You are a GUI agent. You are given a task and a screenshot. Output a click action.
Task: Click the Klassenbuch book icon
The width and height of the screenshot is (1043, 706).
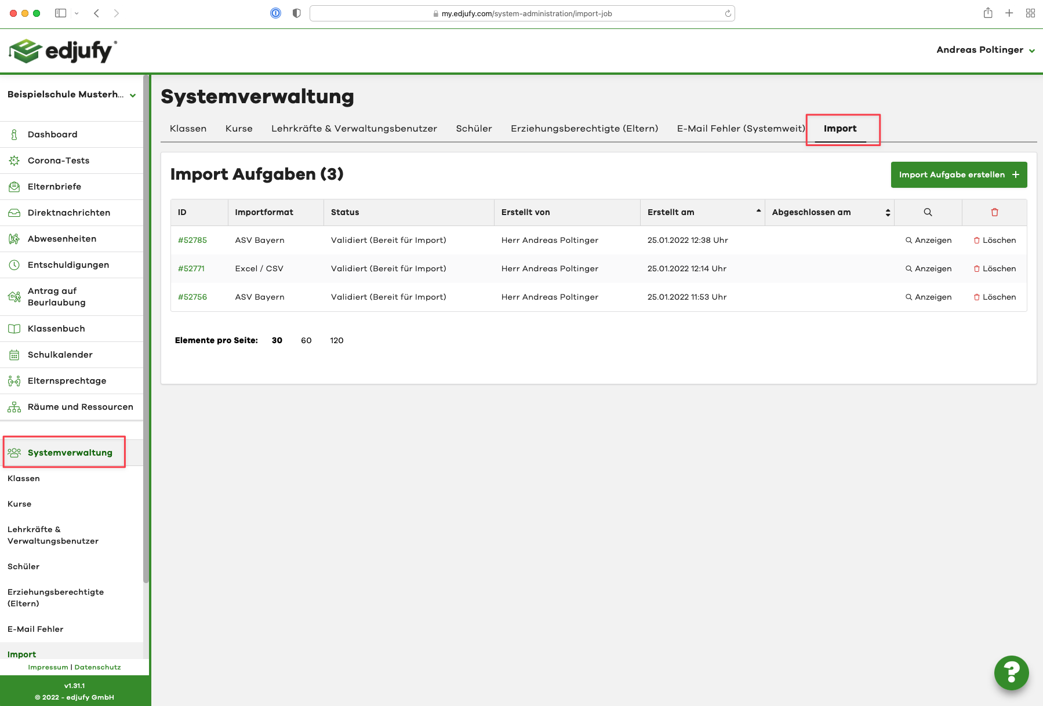click(14, 328)
